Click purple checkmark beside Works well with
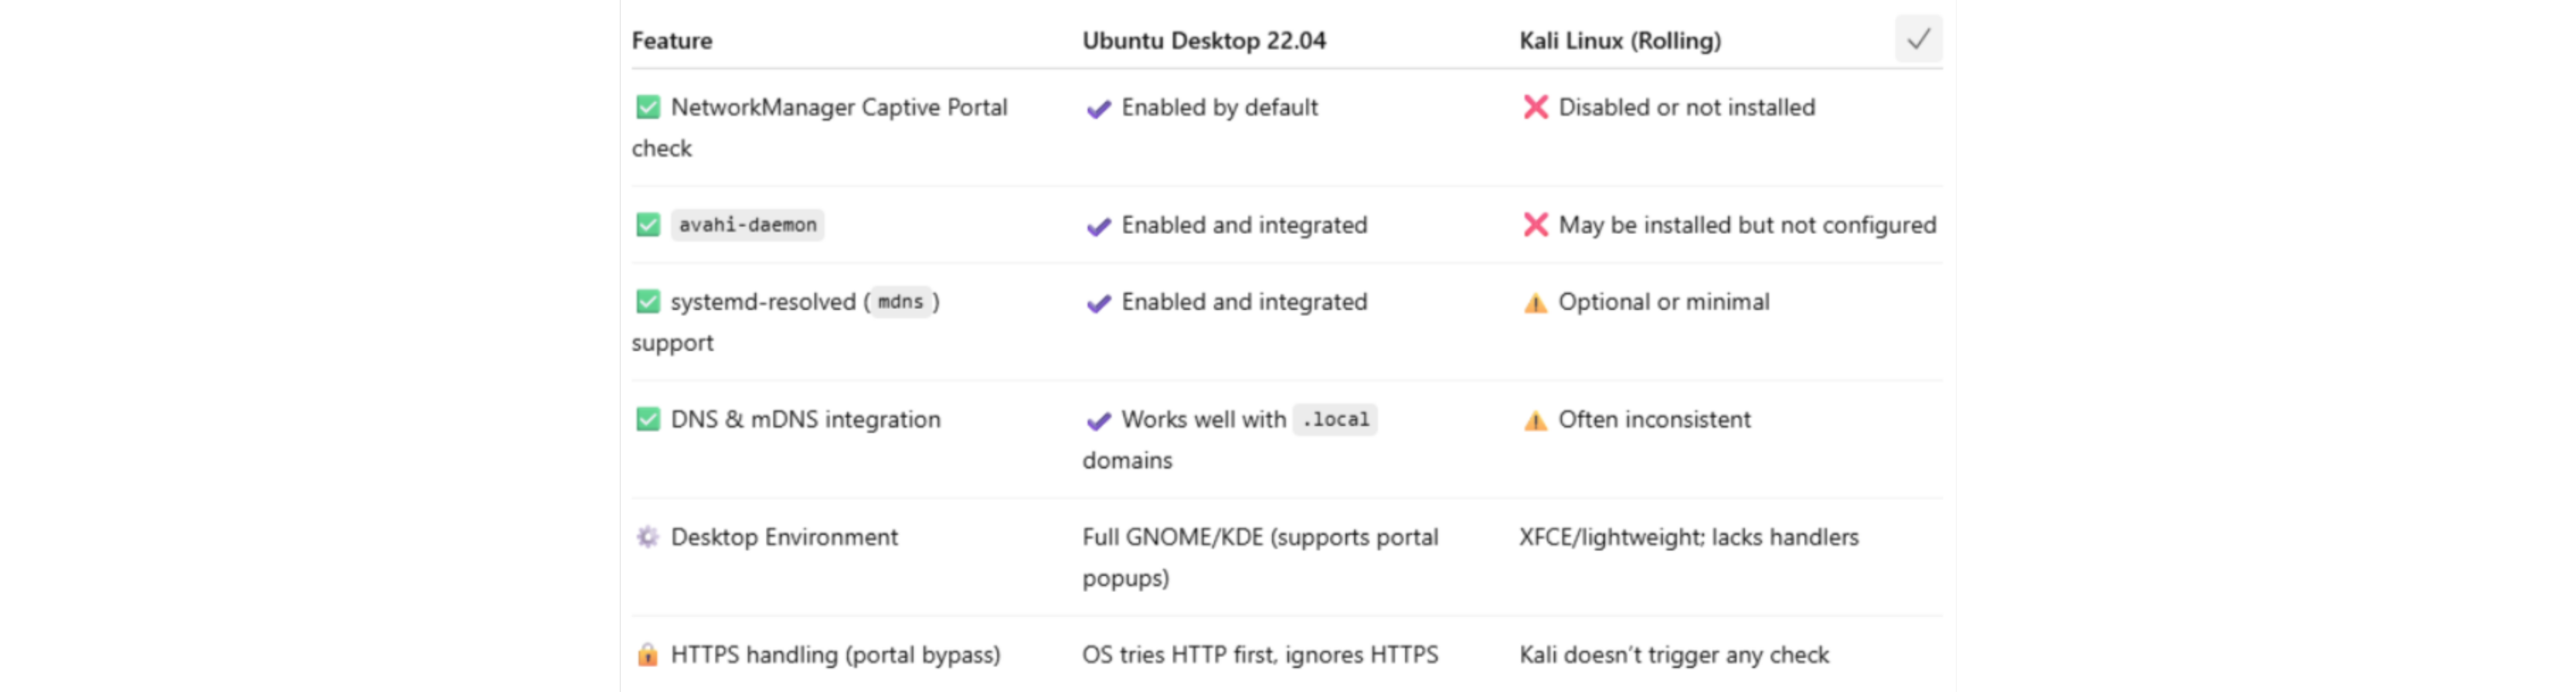This screenshot has width=2576, height=692. pyautogui.click(x=1098, y=420)
